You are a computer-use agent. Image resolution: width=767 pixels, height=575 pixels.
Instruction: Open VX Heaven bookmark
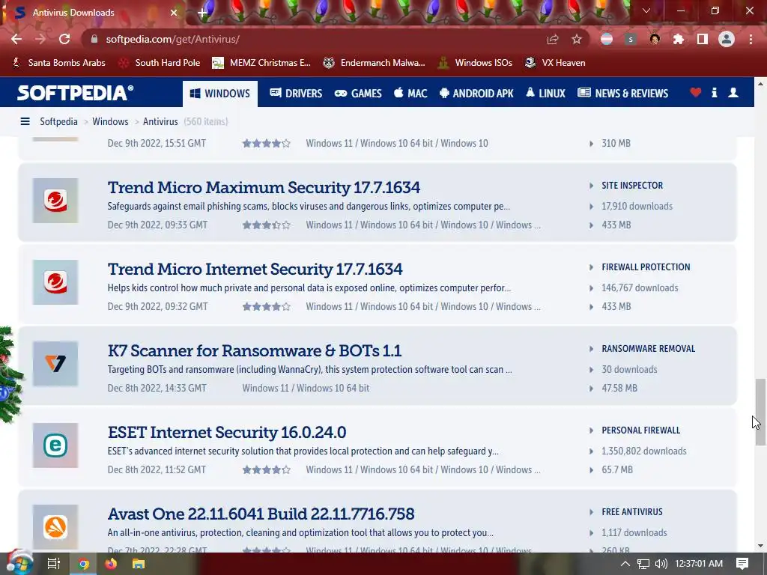[x=555, y=63]
